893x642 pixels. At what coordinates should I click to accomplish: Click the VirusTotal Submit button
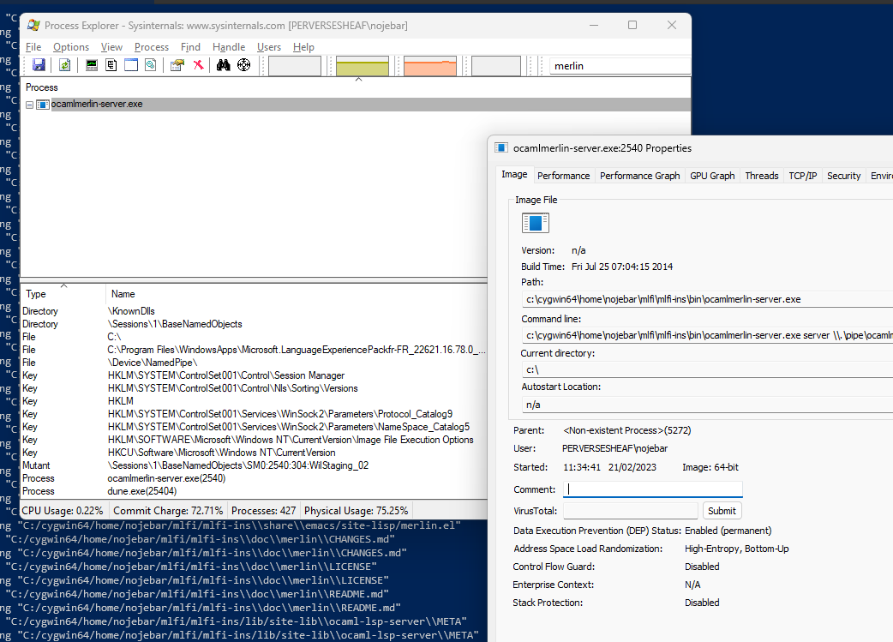tap(722, 510)
